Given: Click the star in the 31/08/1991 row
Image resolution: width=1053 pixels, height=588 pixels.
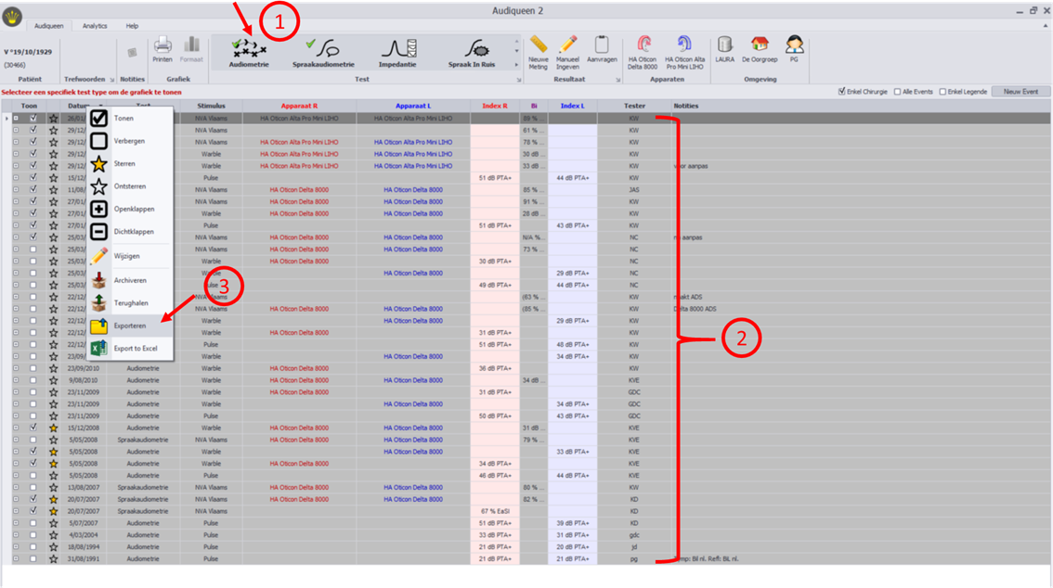Looking at the screenshot, I should click(53, 559).
